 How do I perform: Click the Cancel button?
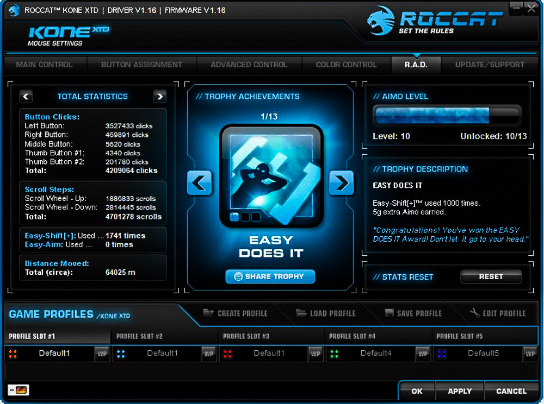pyautogui.click(x=511, y=391)
